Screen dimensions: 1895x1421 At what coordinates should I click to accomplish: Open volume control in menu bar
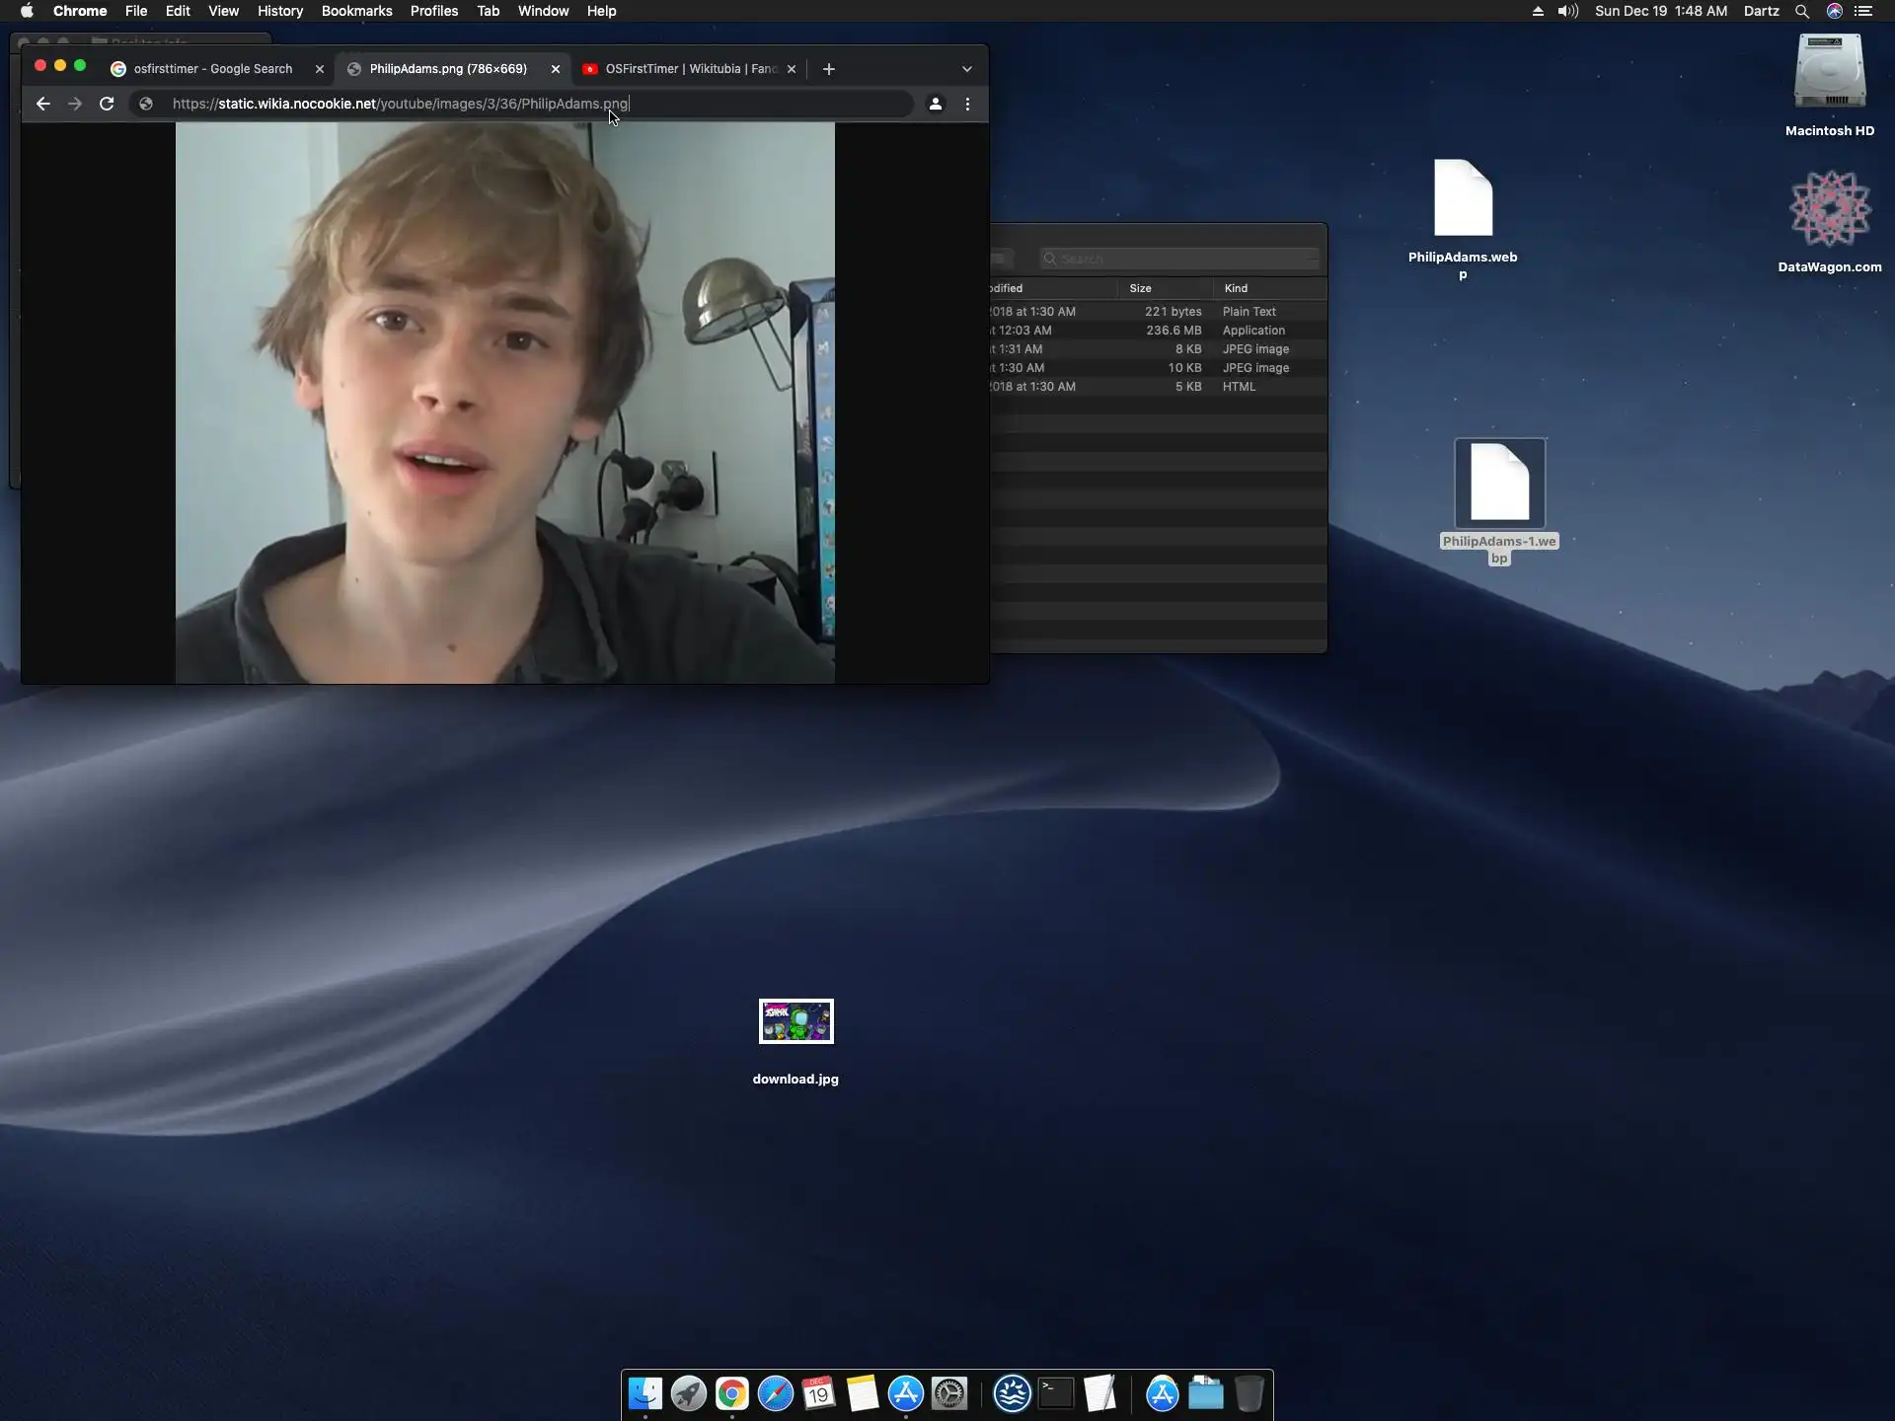pyautogui.click(x=1567, y=11)
